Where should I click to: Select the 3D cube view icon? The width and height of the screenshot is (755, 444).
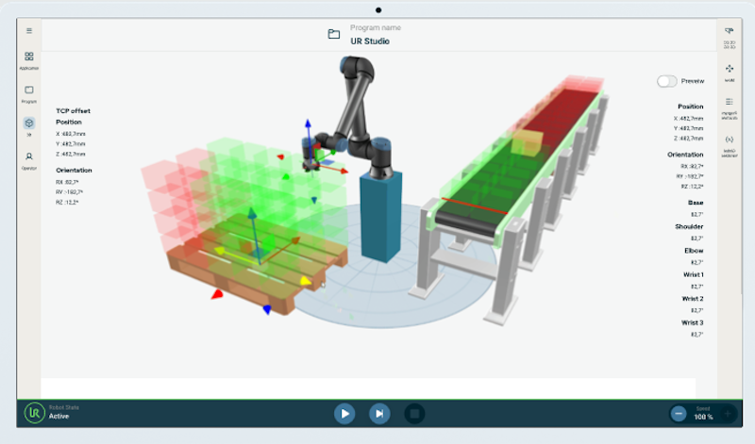[x=29, y=123]
